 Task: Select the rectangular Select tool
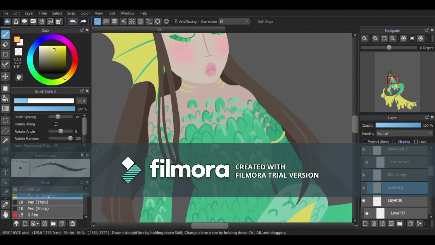(5, 120)
